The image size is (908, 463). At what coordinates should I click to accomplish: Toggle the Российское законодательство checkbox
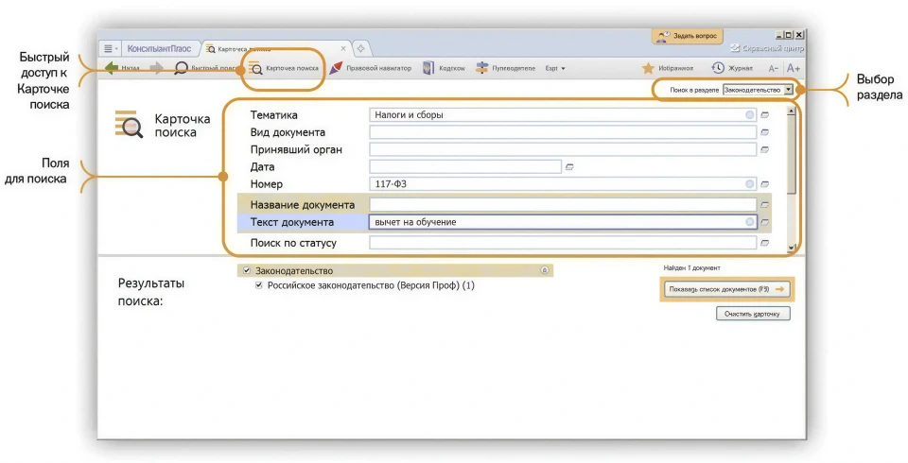259,285
